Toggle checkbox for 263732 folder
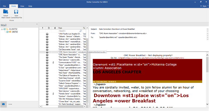The height and width of the screenshot is (111, 209). pos(7,32)
